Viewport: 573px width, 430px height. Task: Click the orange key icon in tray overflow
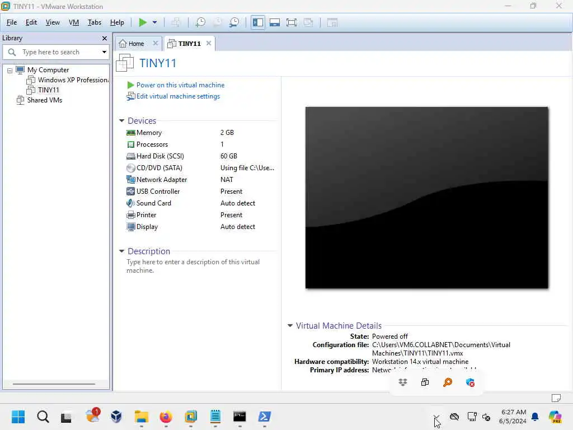[x=447, y=382]
